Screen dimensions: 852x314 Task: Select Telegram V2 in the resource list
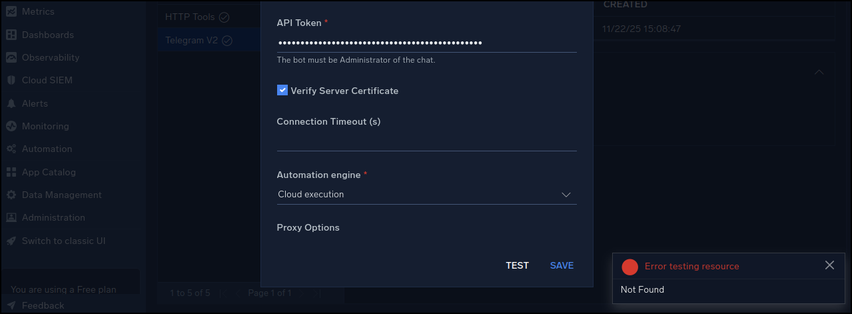tap(192, 40)
